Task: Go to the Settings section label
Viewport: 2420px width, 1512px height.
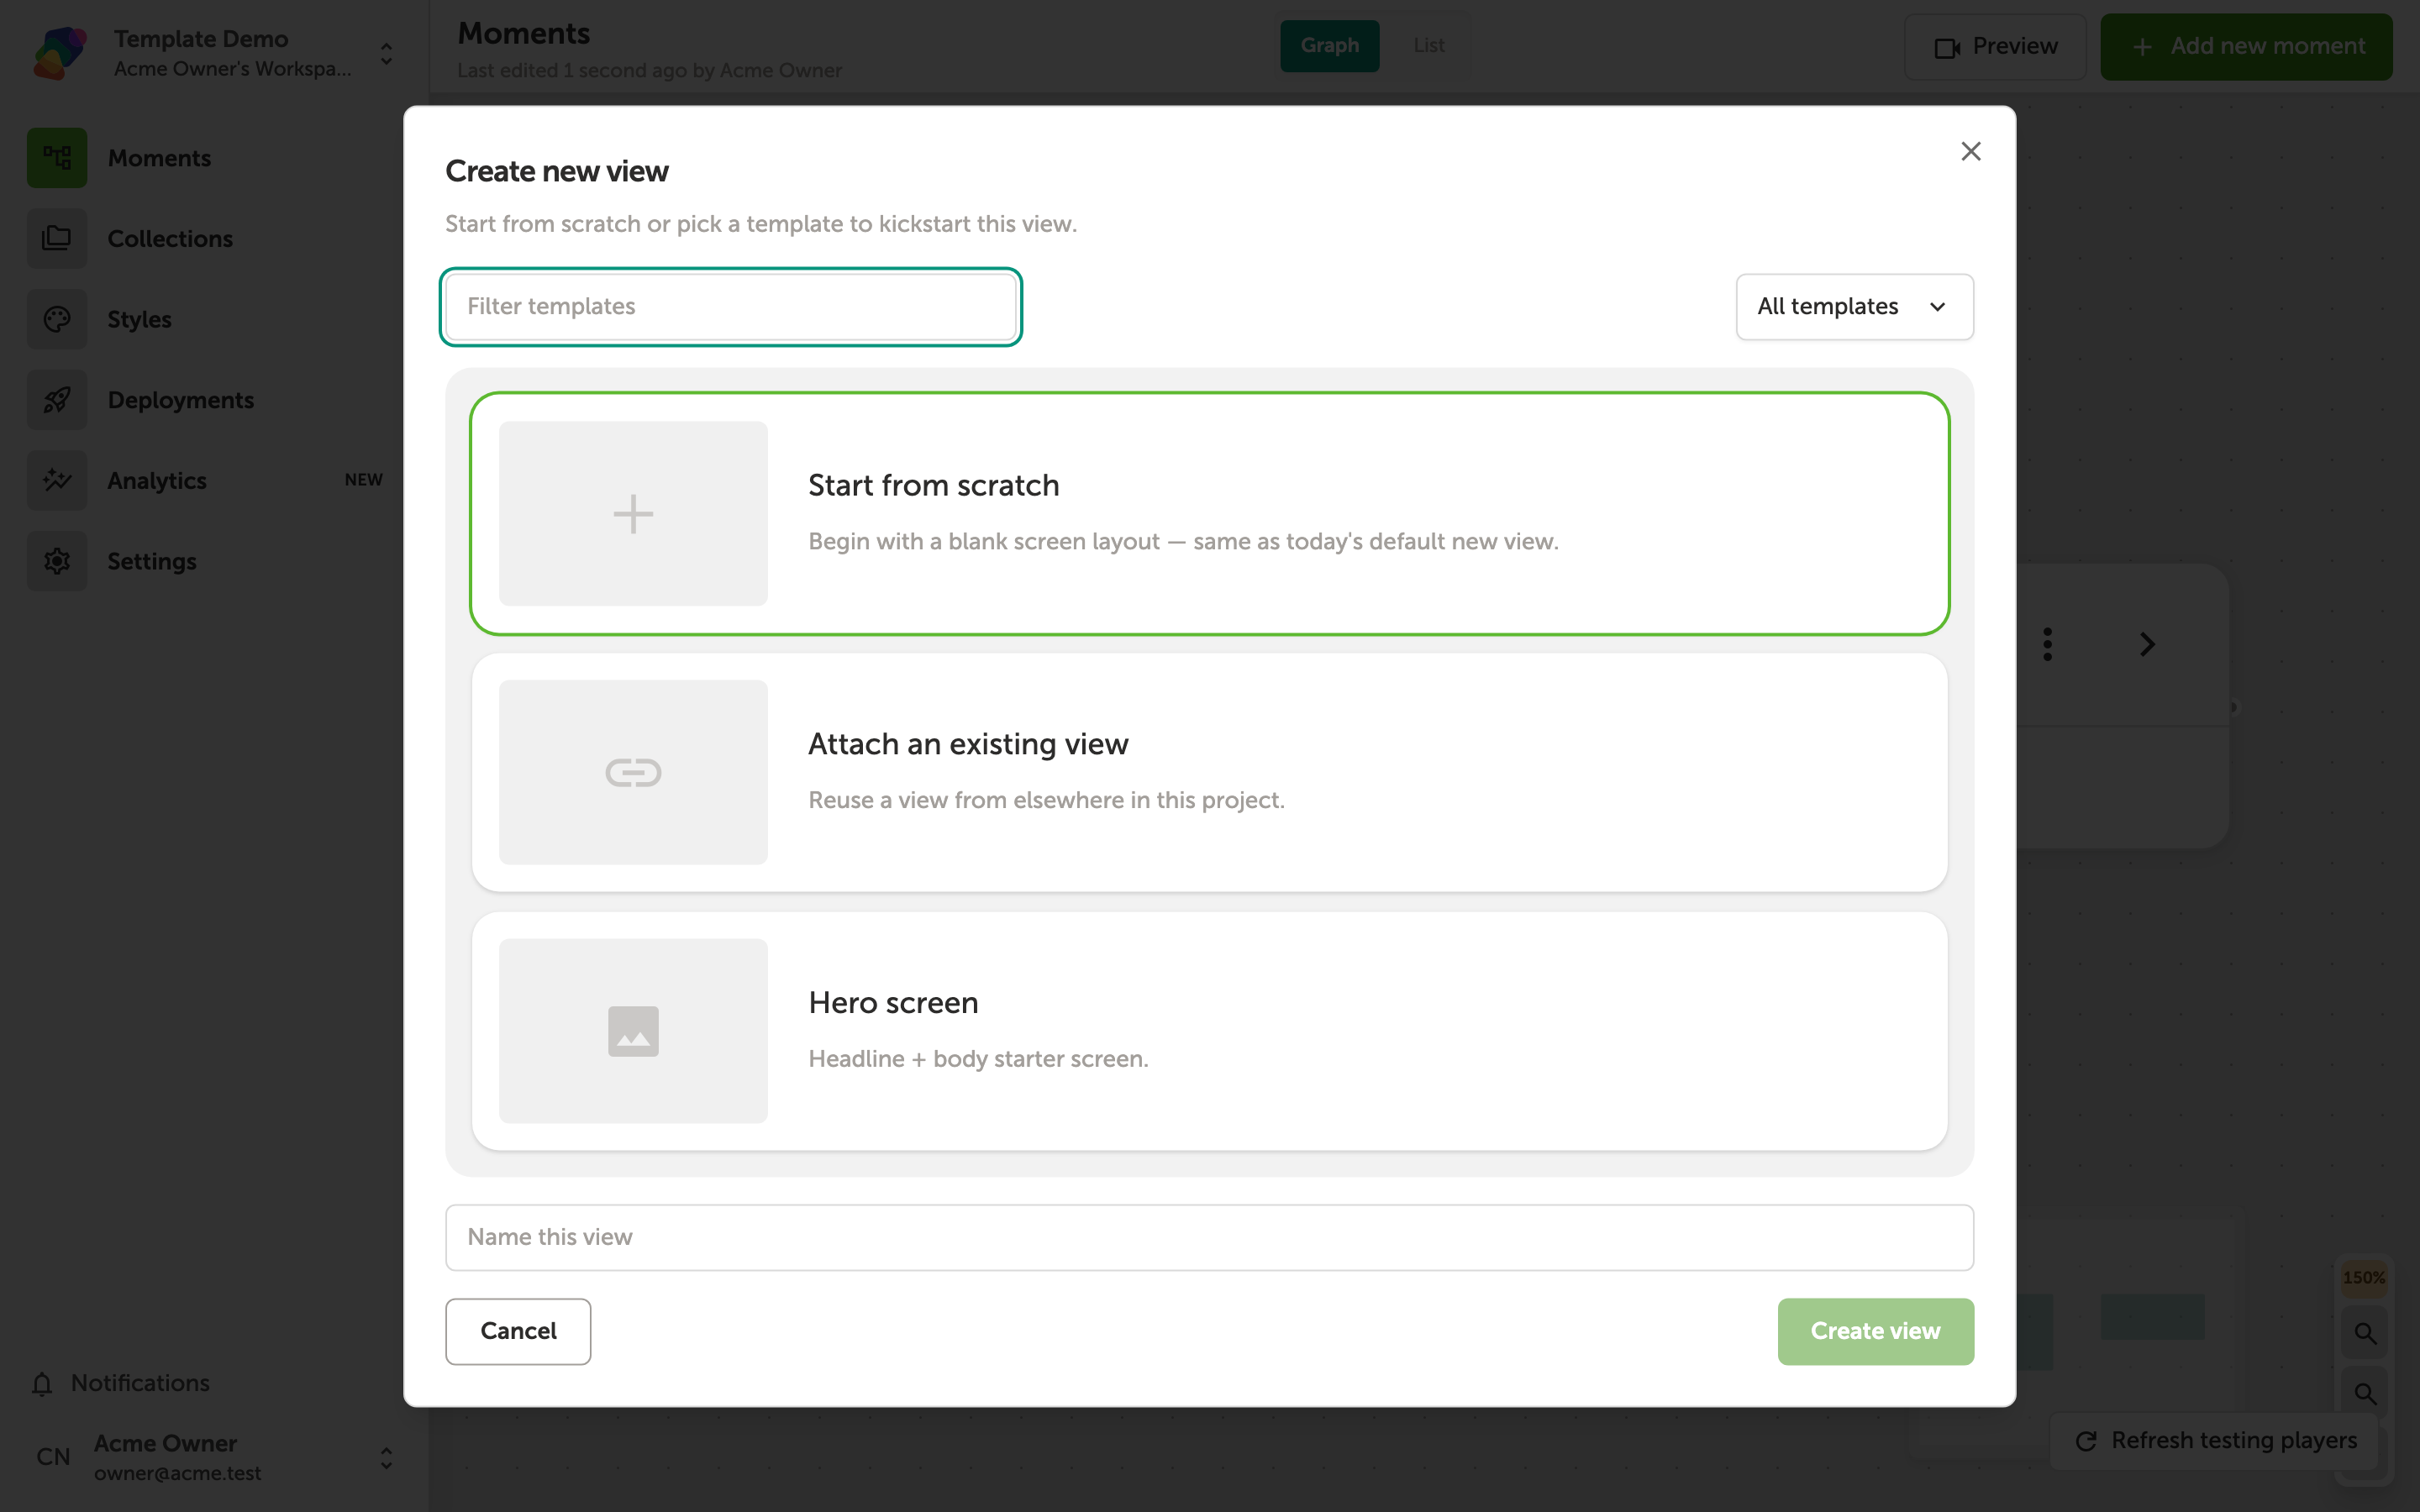Action: coord(152,561)
